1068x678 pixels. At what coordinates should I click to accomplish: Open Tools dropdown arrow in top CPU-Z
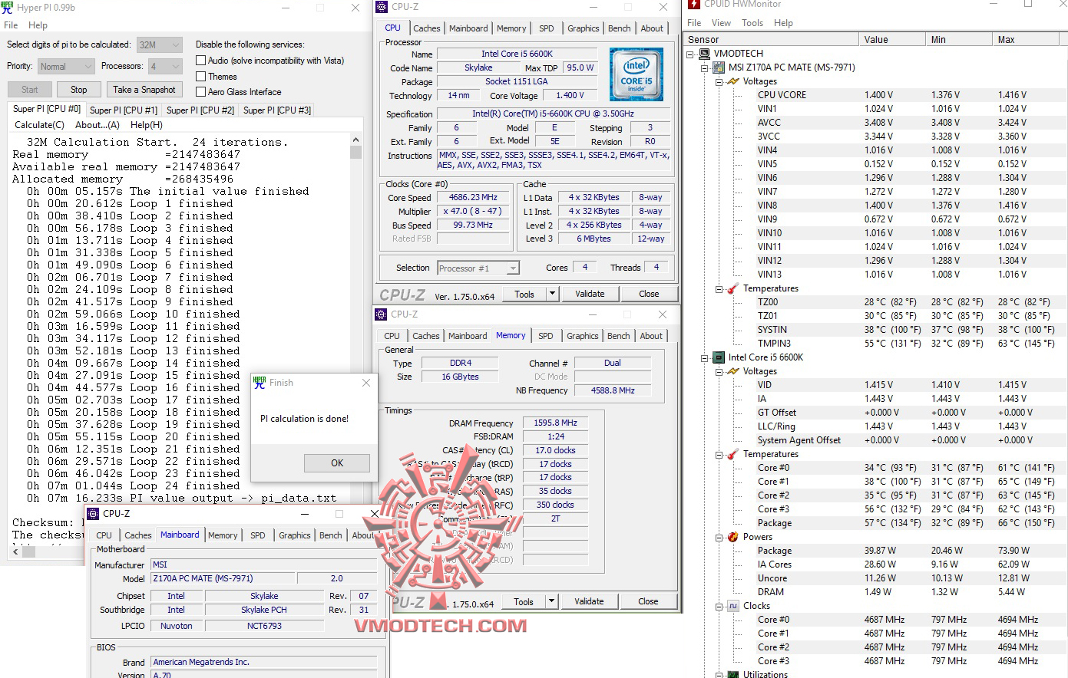[x=551, y=294]
